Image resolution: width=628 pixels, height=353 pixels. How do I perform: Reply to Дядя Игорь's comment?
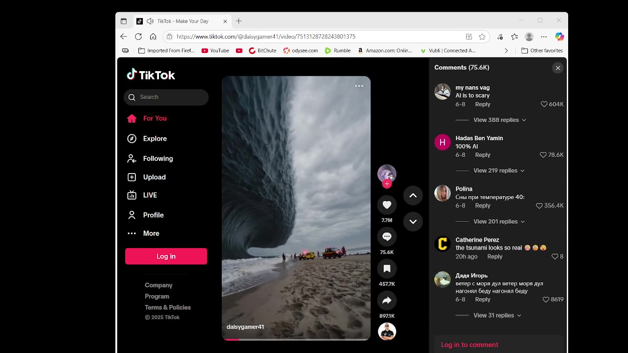tap(483, 300)
